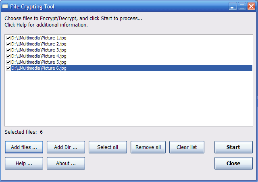Click the Select all button

click(x=108, y=147)
